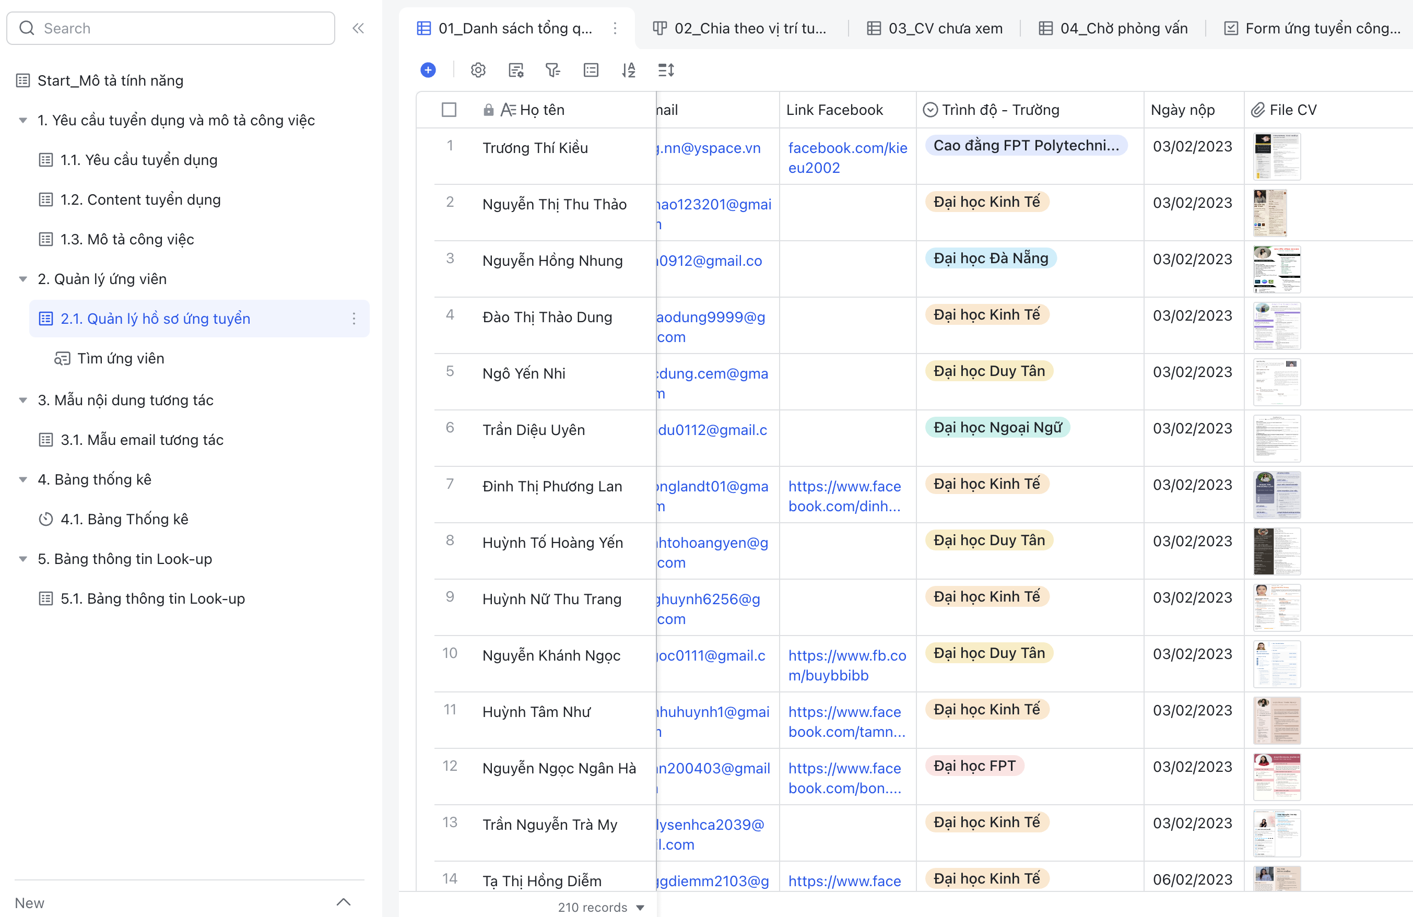Open Đinh Thị Phương Lan's Facebook link
The height and width of the screenshot is (917, 1413).
844,496
